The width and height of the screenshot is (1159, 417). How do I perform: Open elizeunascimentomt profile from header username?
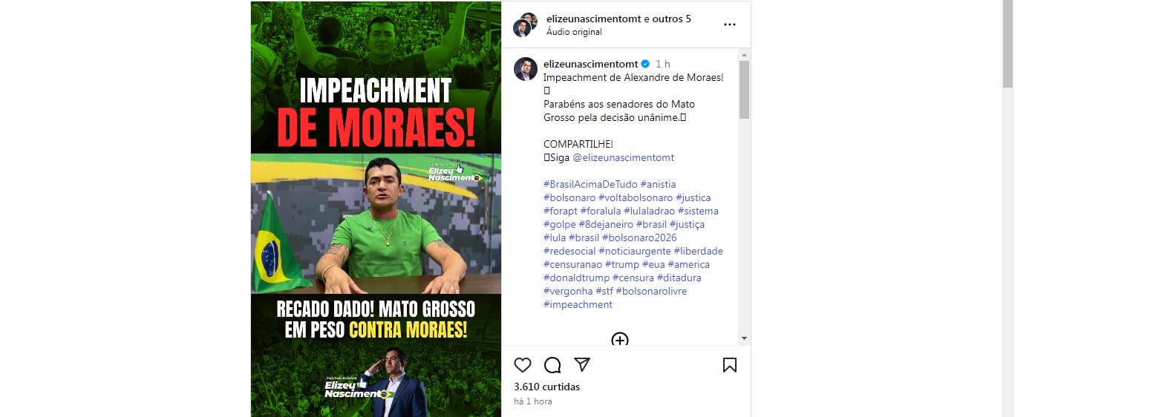[x=592, y=19]
